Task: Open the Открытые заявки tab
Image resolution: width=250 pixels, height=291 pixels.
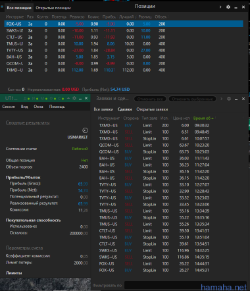Action: (152, 109)
